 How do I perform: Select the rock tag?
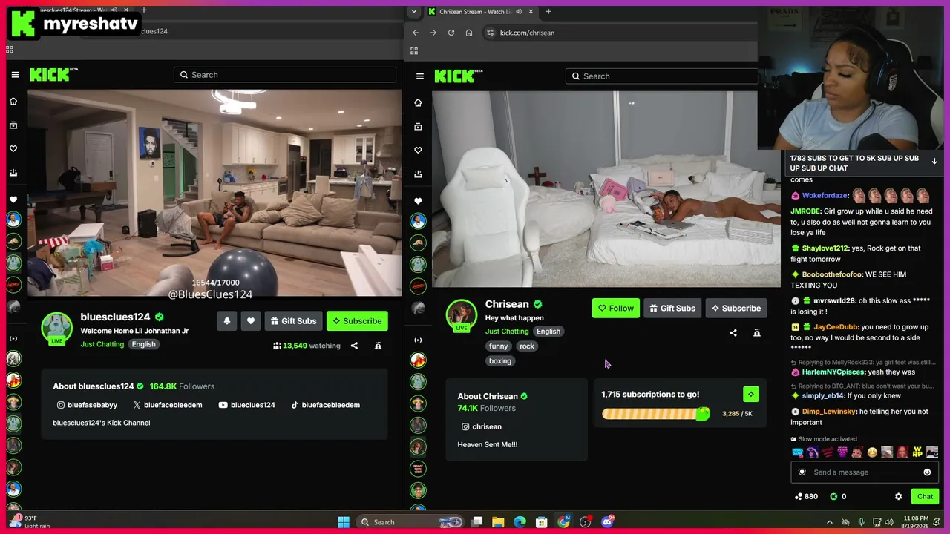[x=527, y=346]
